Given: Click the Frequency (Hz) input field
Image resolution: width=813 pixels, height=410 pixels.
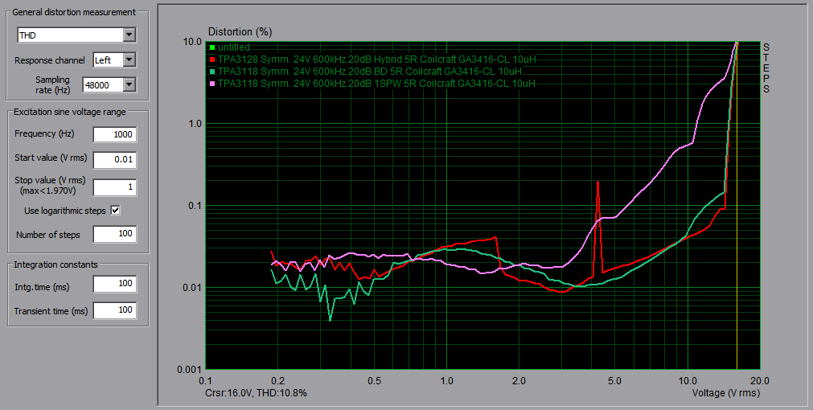Looking at the screenshot, I should 114,134.
